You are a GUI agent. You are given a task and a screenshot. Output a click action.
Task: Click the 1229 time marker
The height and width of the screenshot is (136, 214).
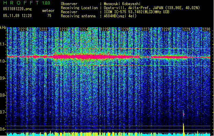pos(186,29)
